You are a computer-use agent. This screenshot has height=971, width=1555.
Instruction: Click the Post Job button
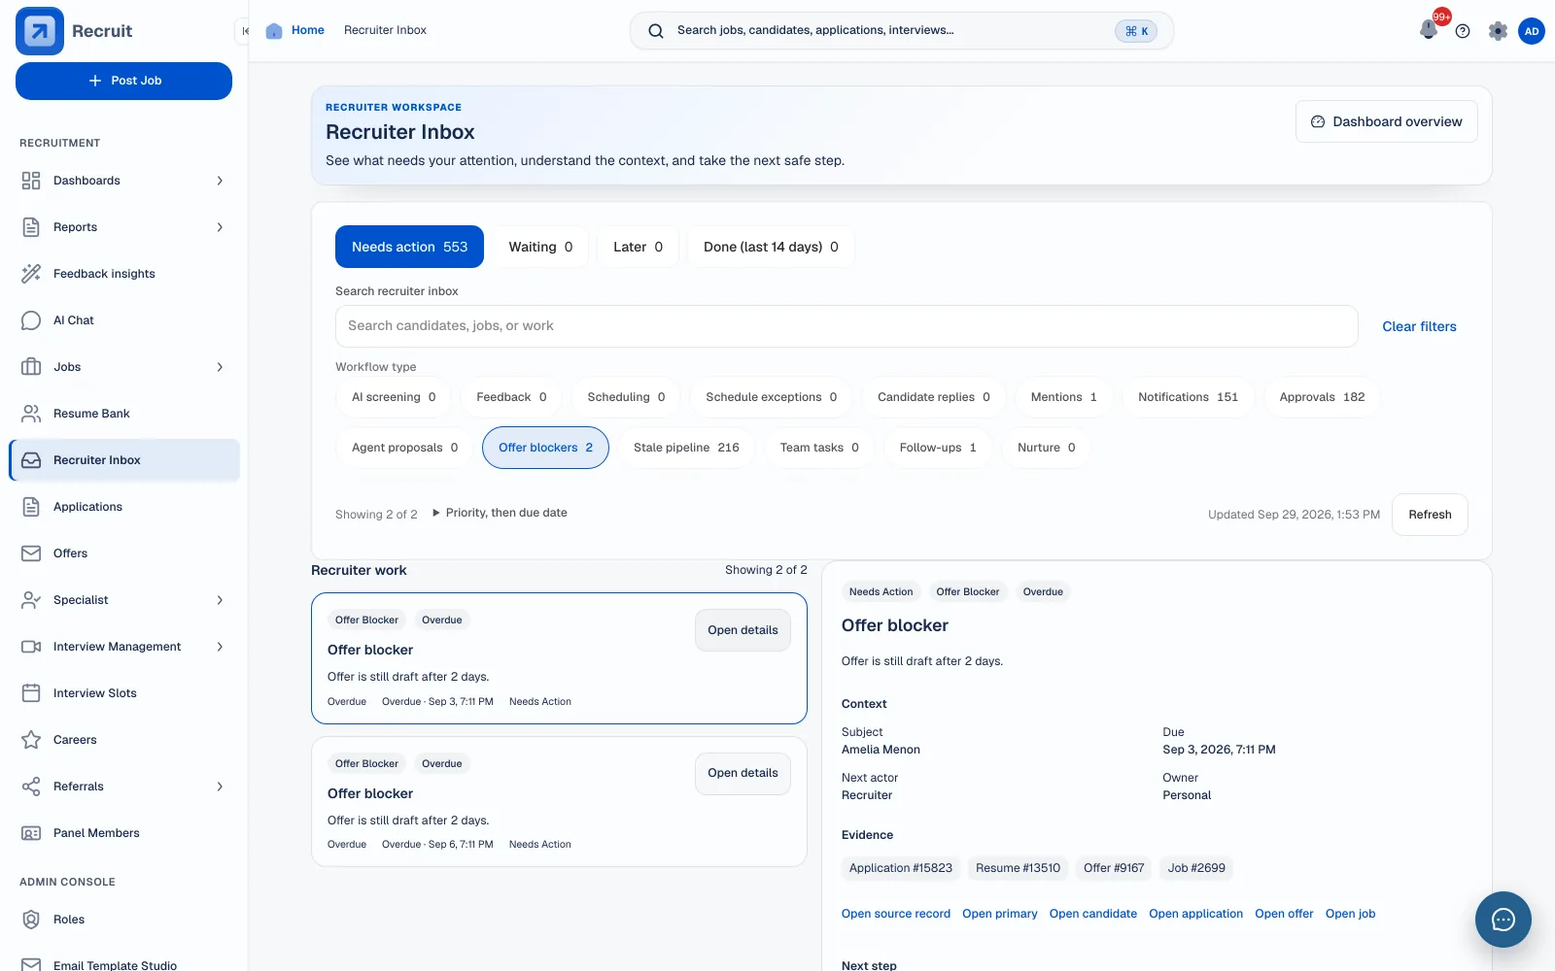click(123, 81)
